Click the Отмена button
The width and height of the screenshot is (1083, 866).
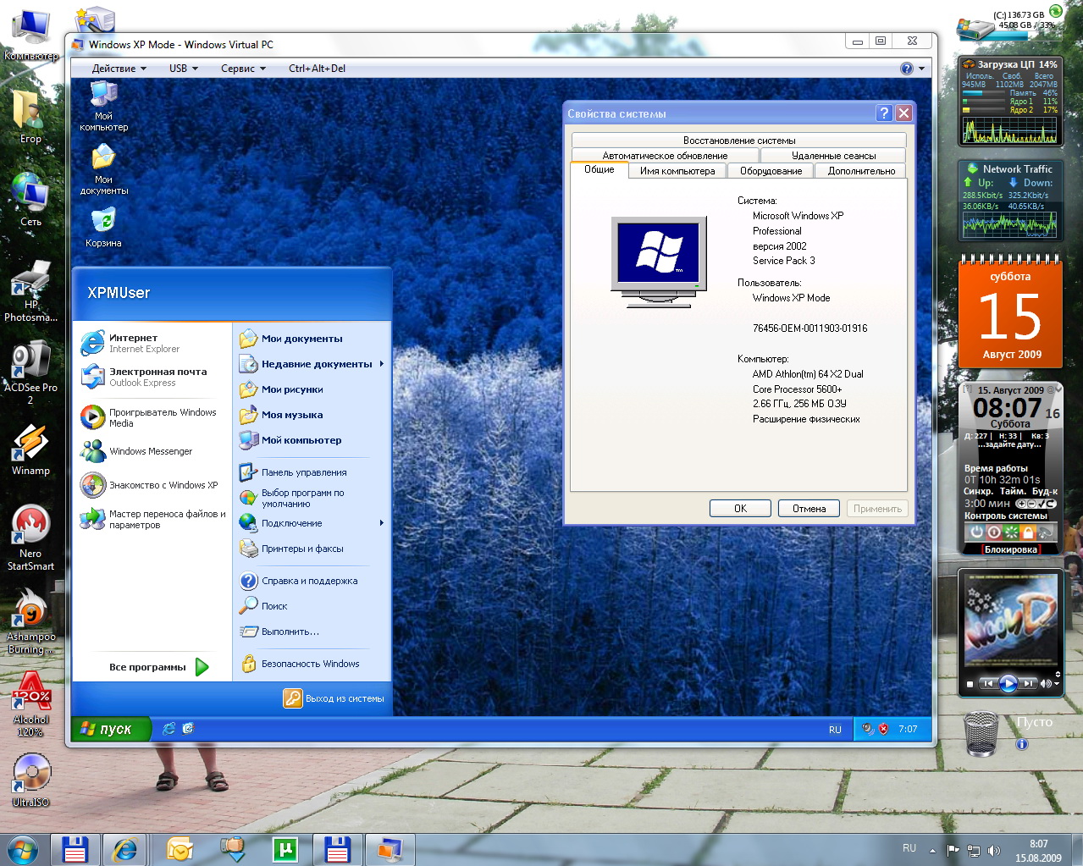(809, 509)
